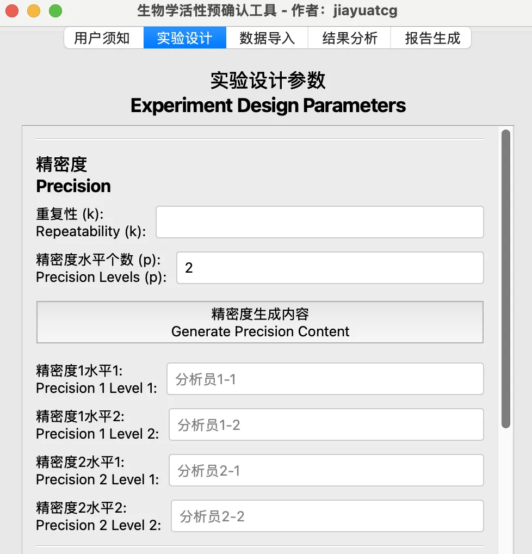532x554 pixels.
Task: Switch to the 数据导入 tab
Action: tap(267, 38)
